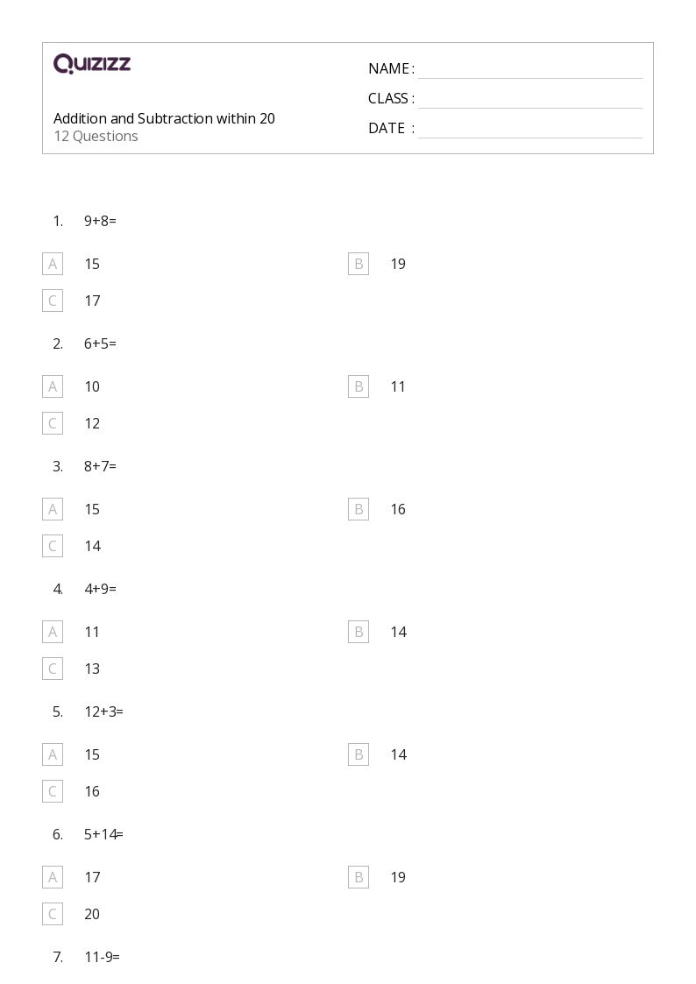Select answer box B for 6+5 (11)
This screenshot has height=984, width=696.
click(359, 386)
